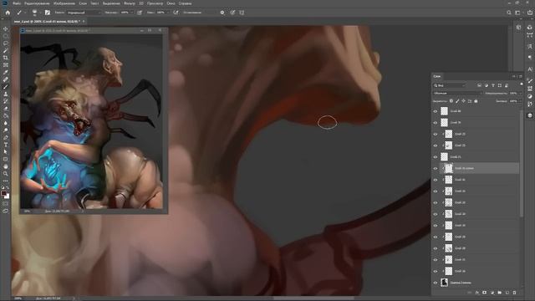This screenshot has height=301, width=535.
Task: Add a layer mask
Action: pyautogui.click(x=485, y=293)
